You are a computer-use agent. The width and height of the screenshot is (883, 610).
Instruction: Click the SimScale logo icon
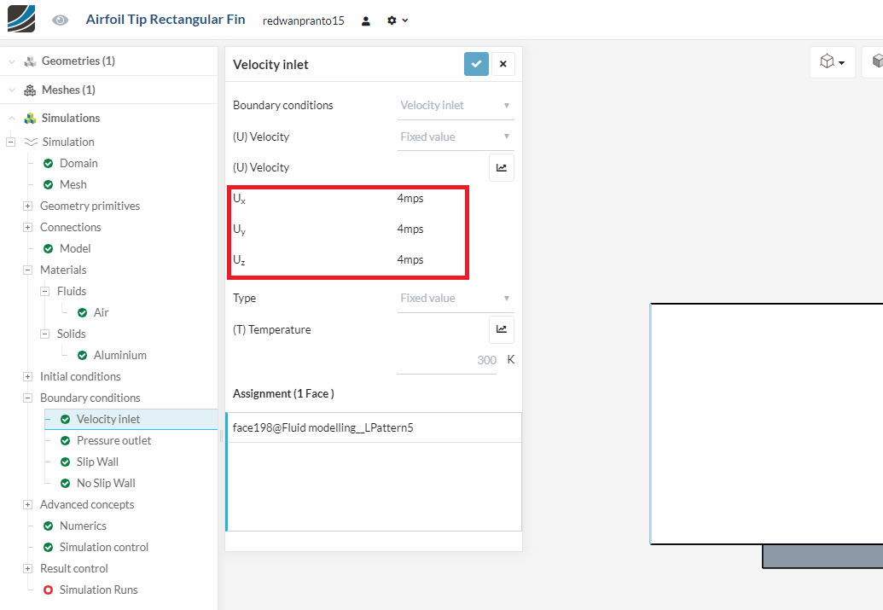tap(21, 19)
